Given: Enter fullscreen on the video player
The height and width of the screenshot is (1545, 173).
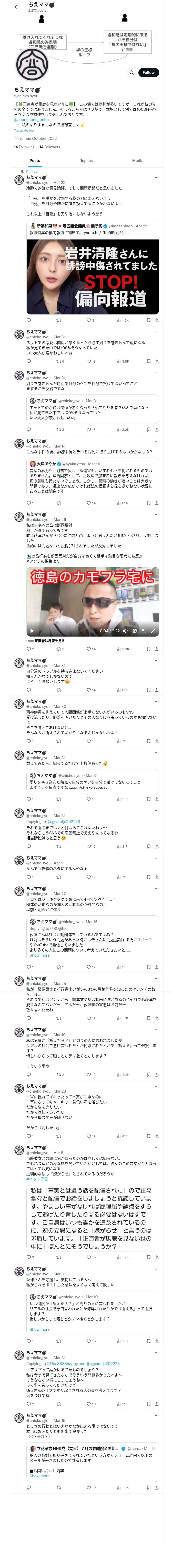Looking at the screenshot, I should tap(153, 631).
